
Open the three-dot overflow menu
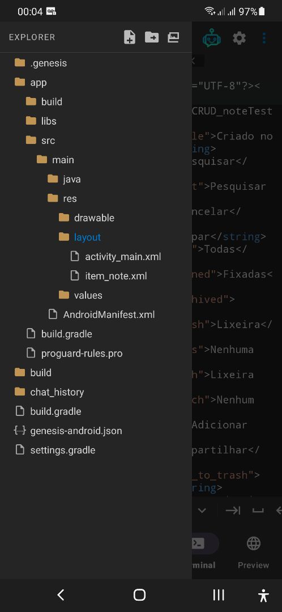tap(264, 39)
